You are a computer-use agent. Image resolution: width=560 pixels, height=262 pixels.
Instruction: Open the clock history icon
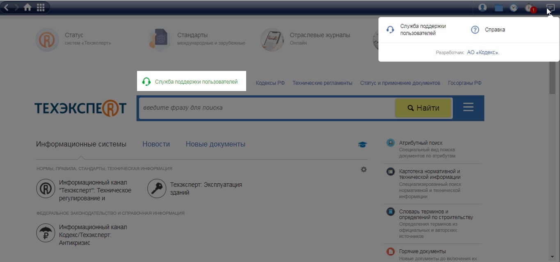coord(514,7)
